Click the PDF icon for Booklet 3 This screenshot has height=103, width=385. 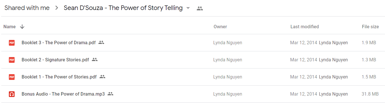coord(12,43)
